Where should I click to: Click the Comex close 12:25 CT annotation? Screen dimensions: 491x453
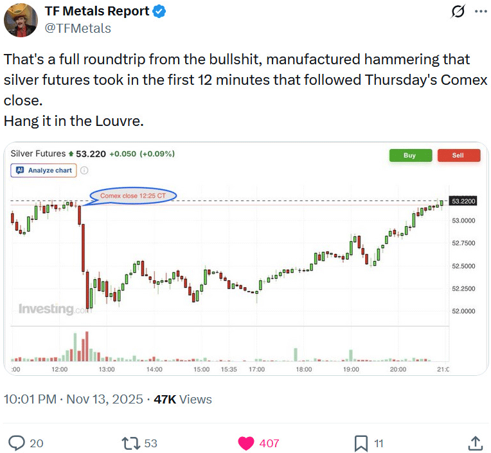click(132, 195)
